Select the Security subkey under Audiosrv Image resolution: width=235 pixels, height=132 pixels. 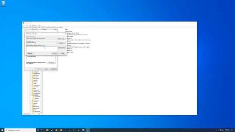pyautogui.click(x=37, y=98)
